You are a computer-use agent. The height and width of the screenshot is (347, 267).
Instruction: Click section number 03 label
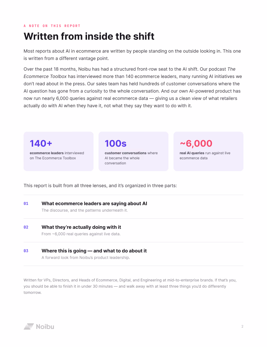tap(26, 251)
